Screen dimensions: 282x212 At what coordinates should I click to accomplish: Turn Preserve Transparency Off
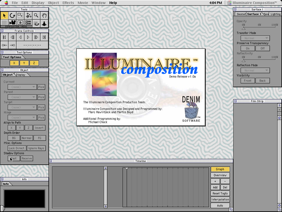(263, 48)
